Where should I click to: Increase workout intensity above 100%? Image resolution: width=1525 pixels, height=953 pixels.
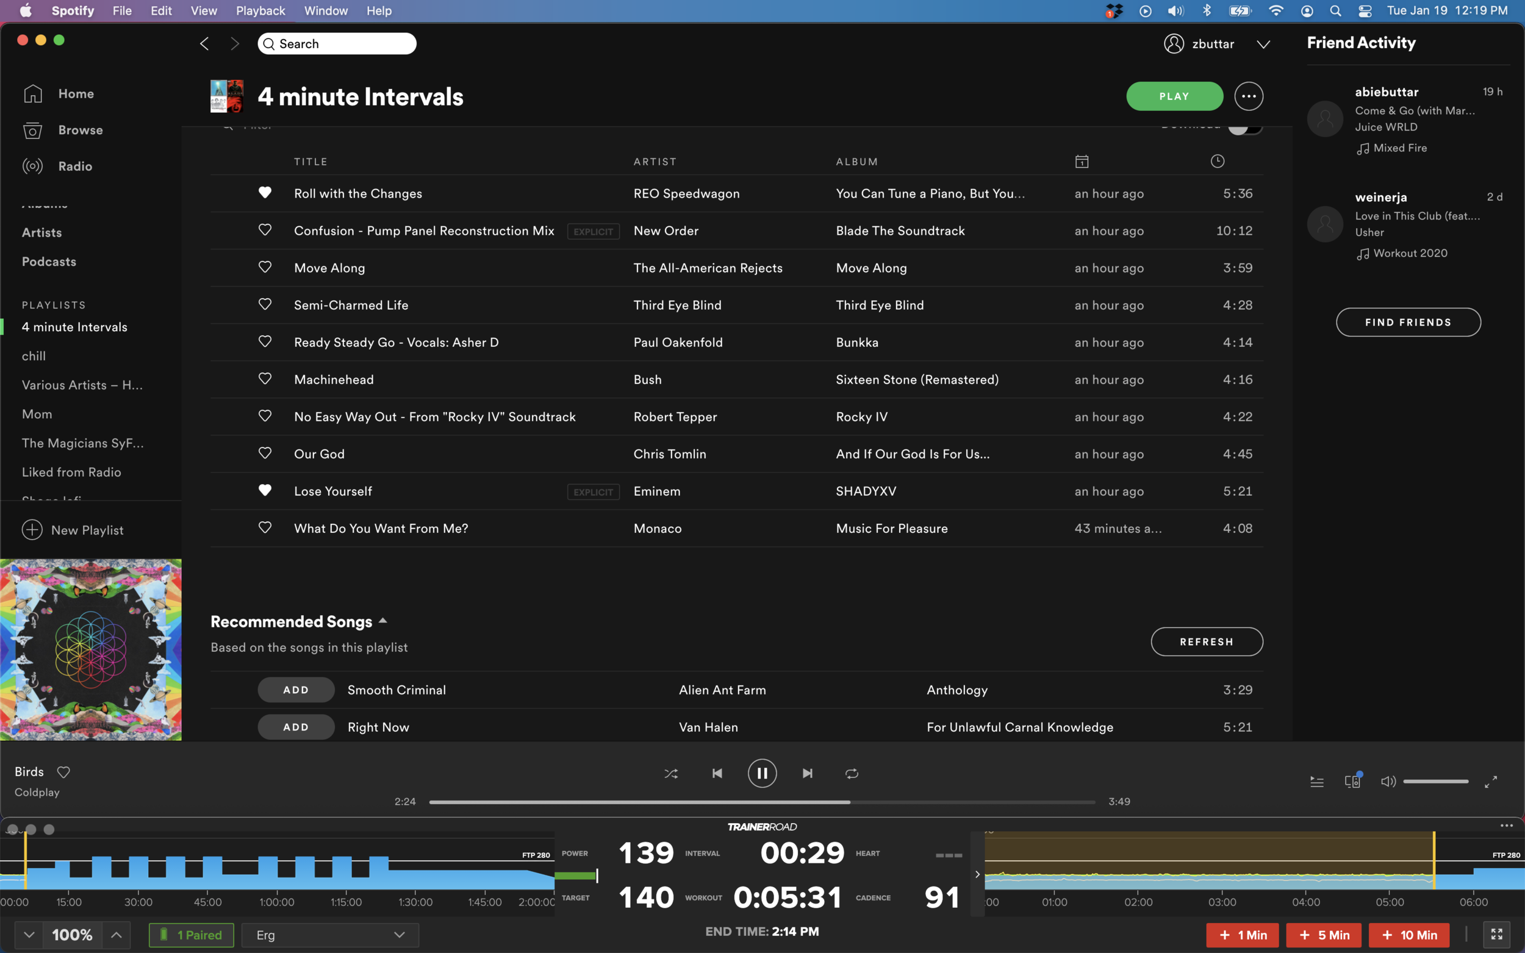click(117, 935)
